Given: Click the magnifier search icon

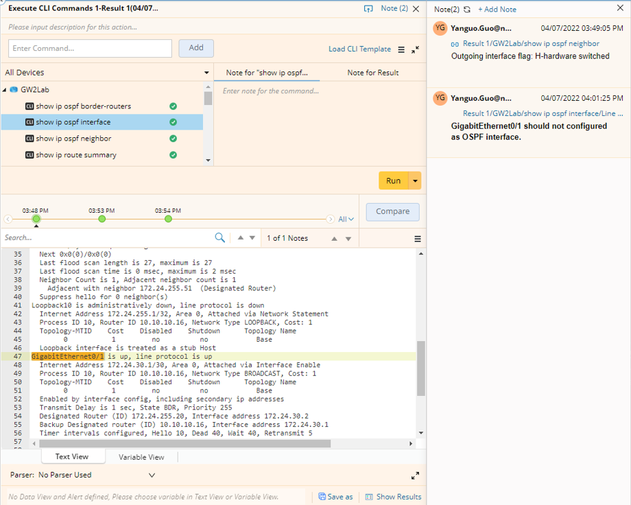Looking at the screenshot, I should [x=219, y=237].
